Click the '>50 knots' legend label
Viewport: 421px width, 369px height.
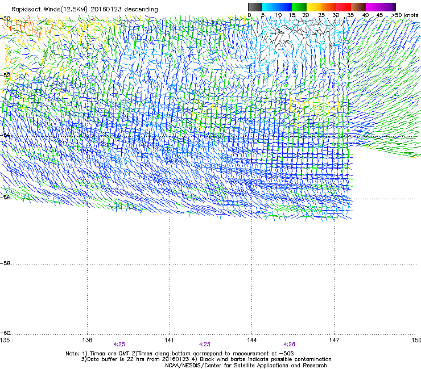(405, 15)
